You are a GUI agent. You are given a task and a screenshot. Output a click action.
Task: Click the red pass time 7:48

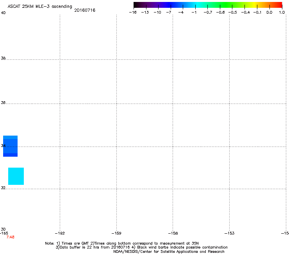pyautogui.click(x=10, y=237)
